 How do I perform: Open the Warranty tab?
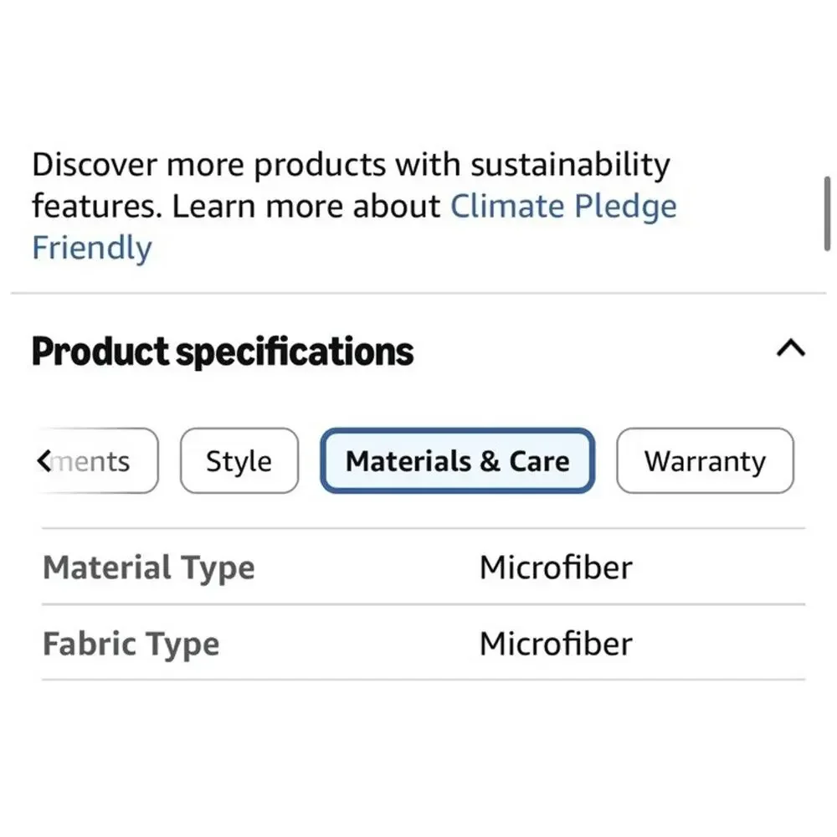tap(705, 460)
